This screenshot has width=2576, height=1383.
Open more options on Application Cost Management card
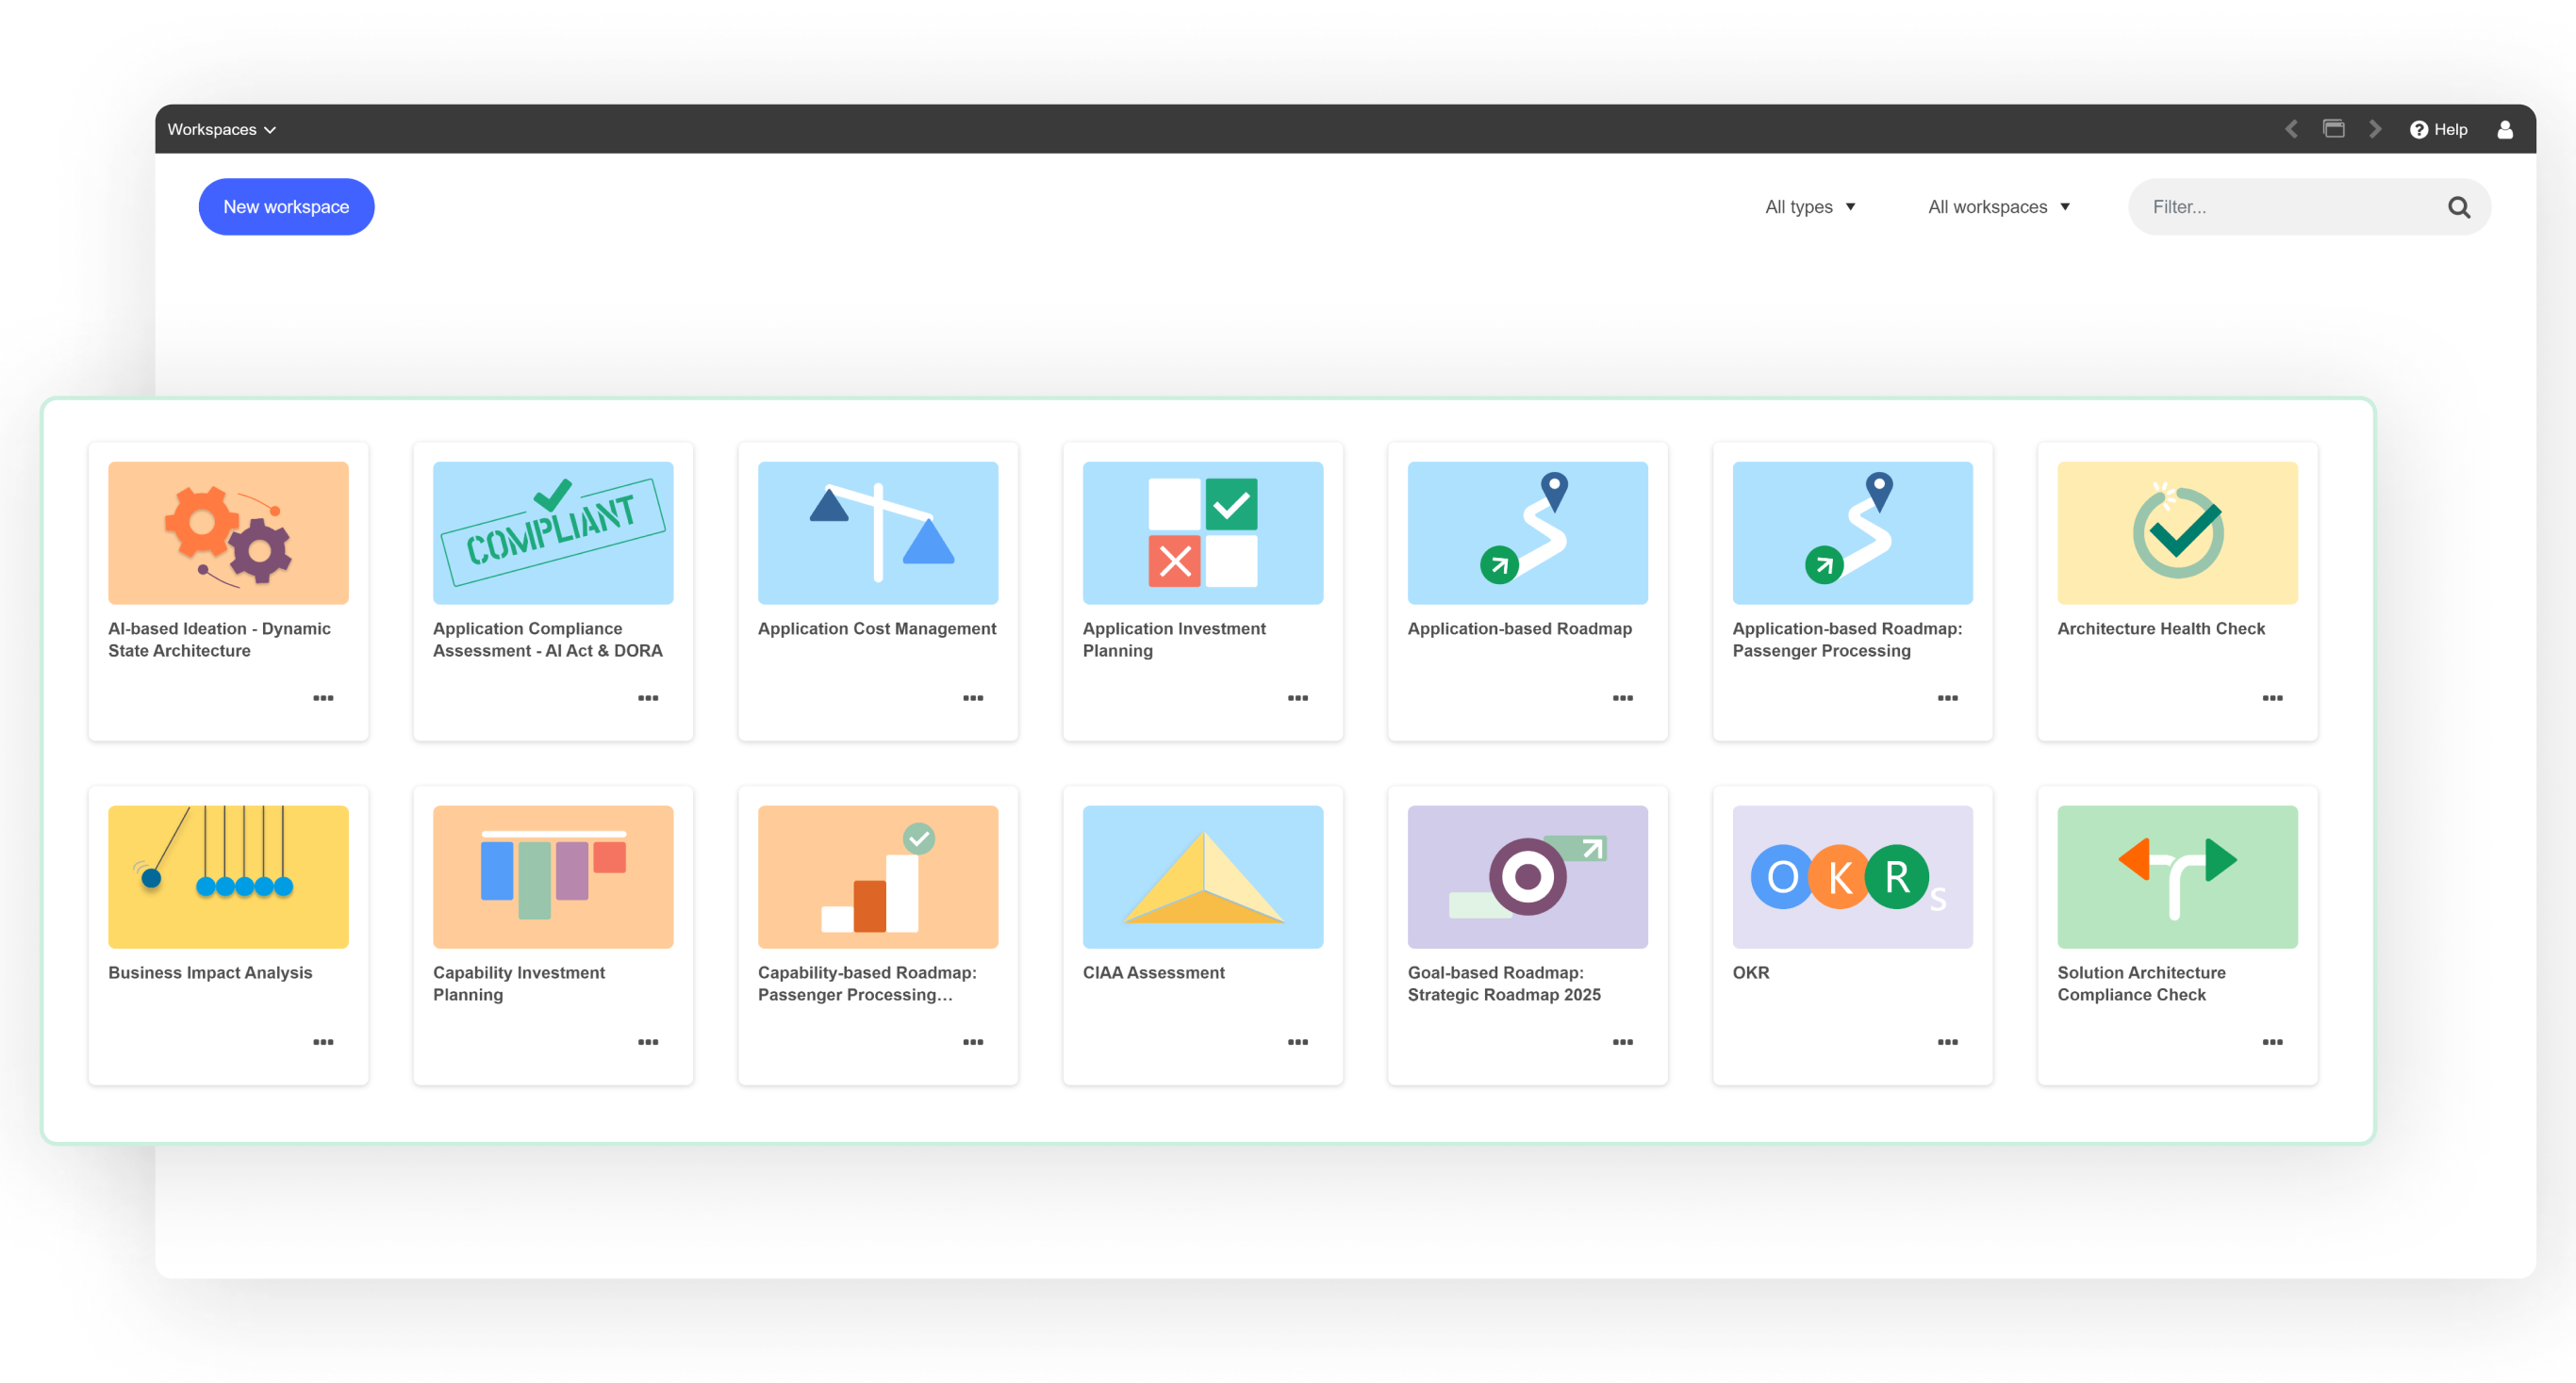coord(972,697)
